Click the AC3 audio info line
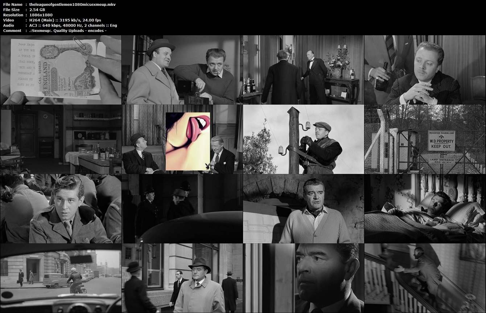The image size is (486, 313). tap(73, 25)
